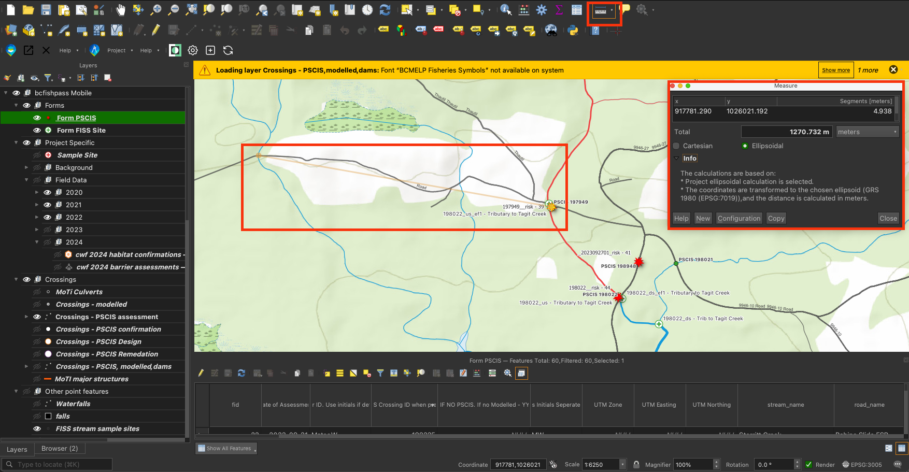This screenshot has width=909, height=472.
Task: Open a project with the folder icon
Action: click(x=29, y=10)
